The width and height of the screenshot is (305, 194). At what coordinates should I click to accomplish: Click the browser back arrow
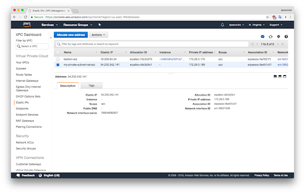tap(15, 17)
